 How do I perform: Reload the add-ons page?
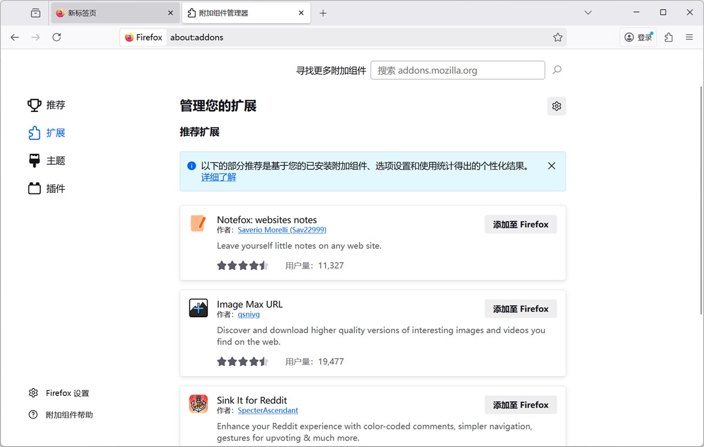coord(56,37)
